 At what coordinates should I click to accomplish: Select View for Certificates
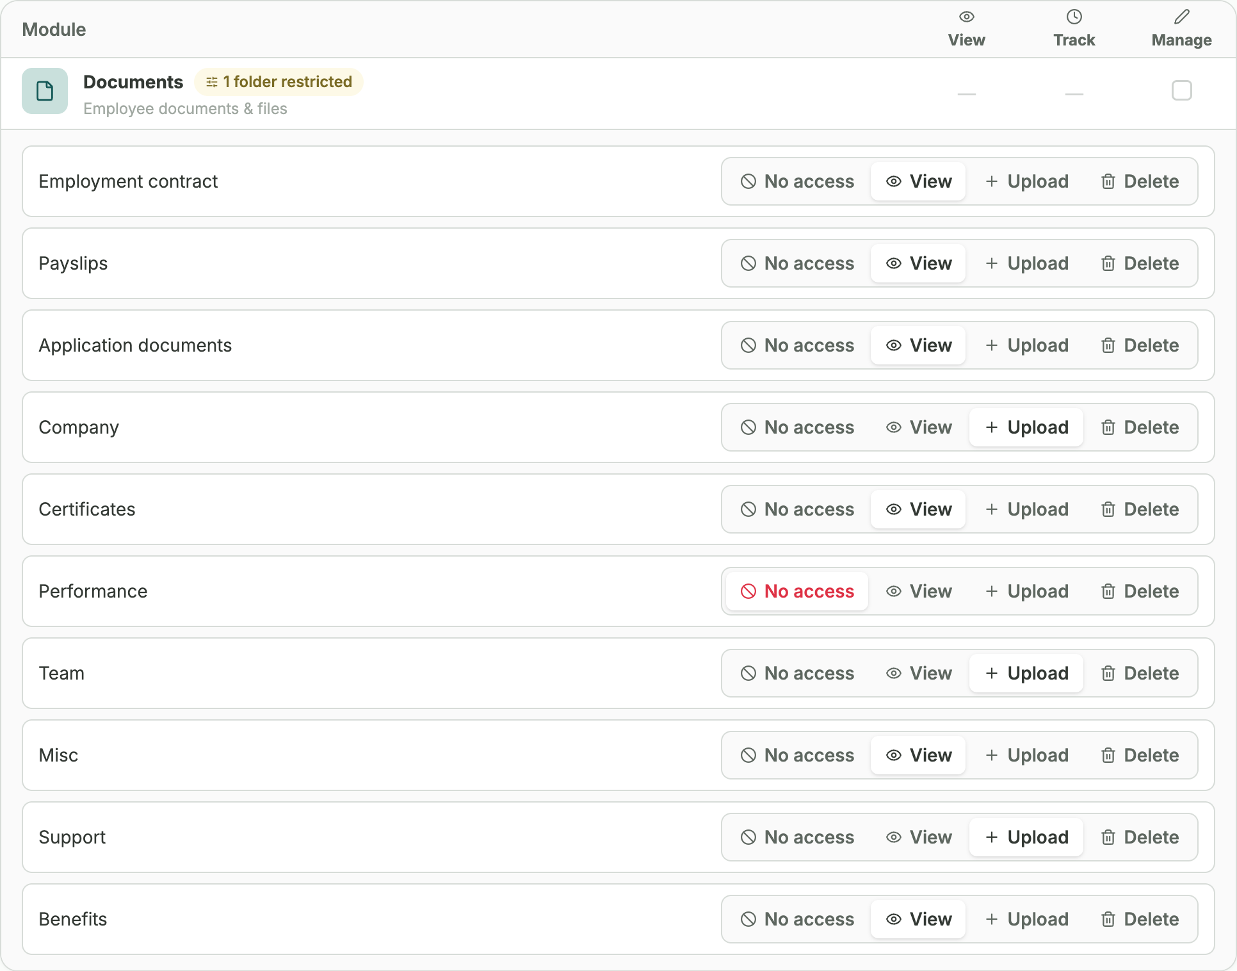click(x=918, y=509)
